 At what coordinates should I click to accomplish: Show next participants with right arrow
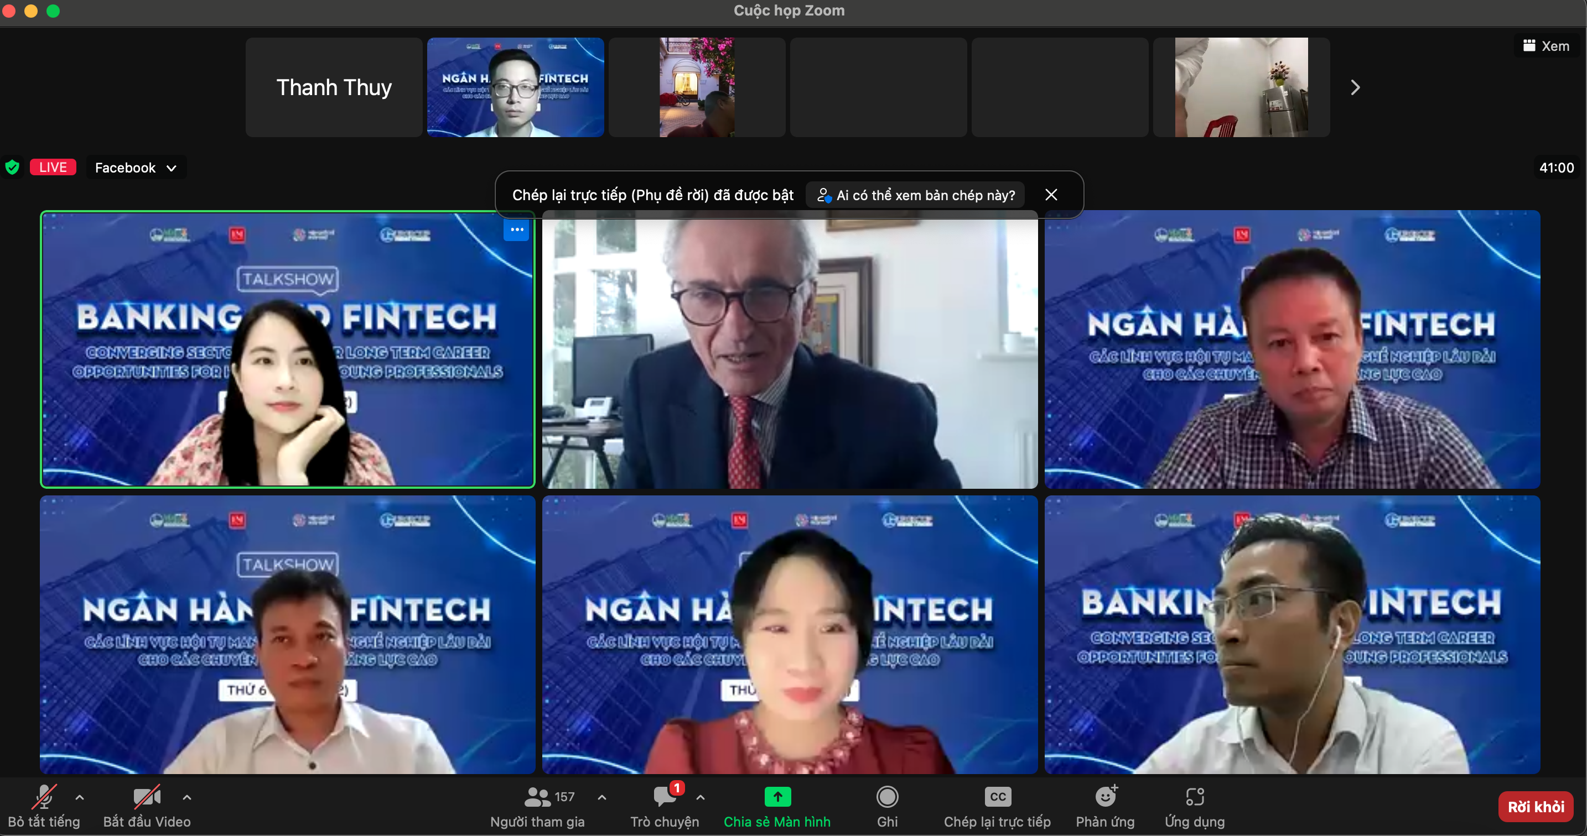(1355, 87)
